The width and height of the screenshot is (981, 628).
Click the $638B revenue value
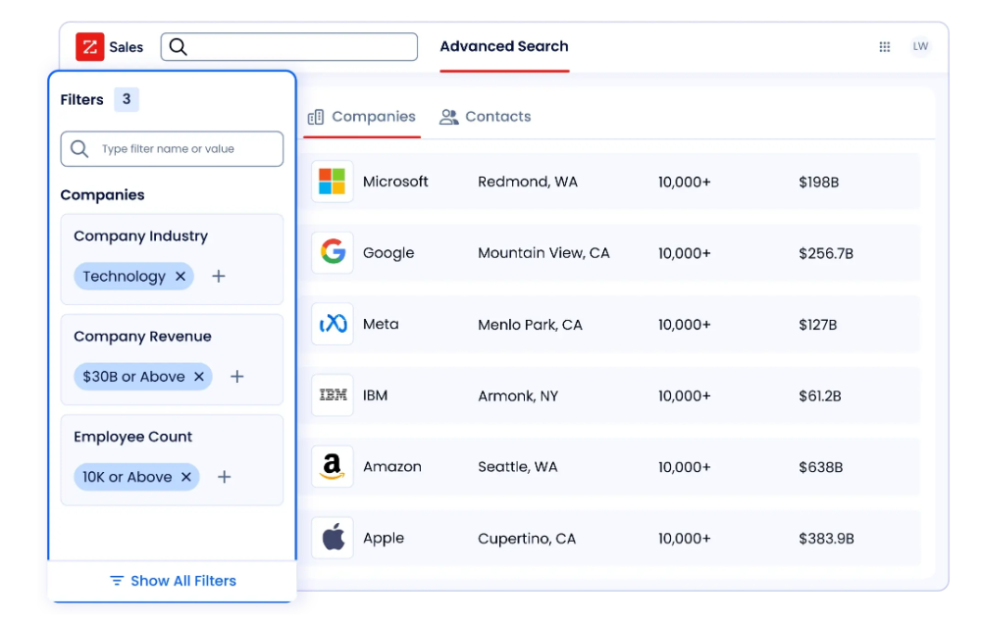click(x=821, y=467)
